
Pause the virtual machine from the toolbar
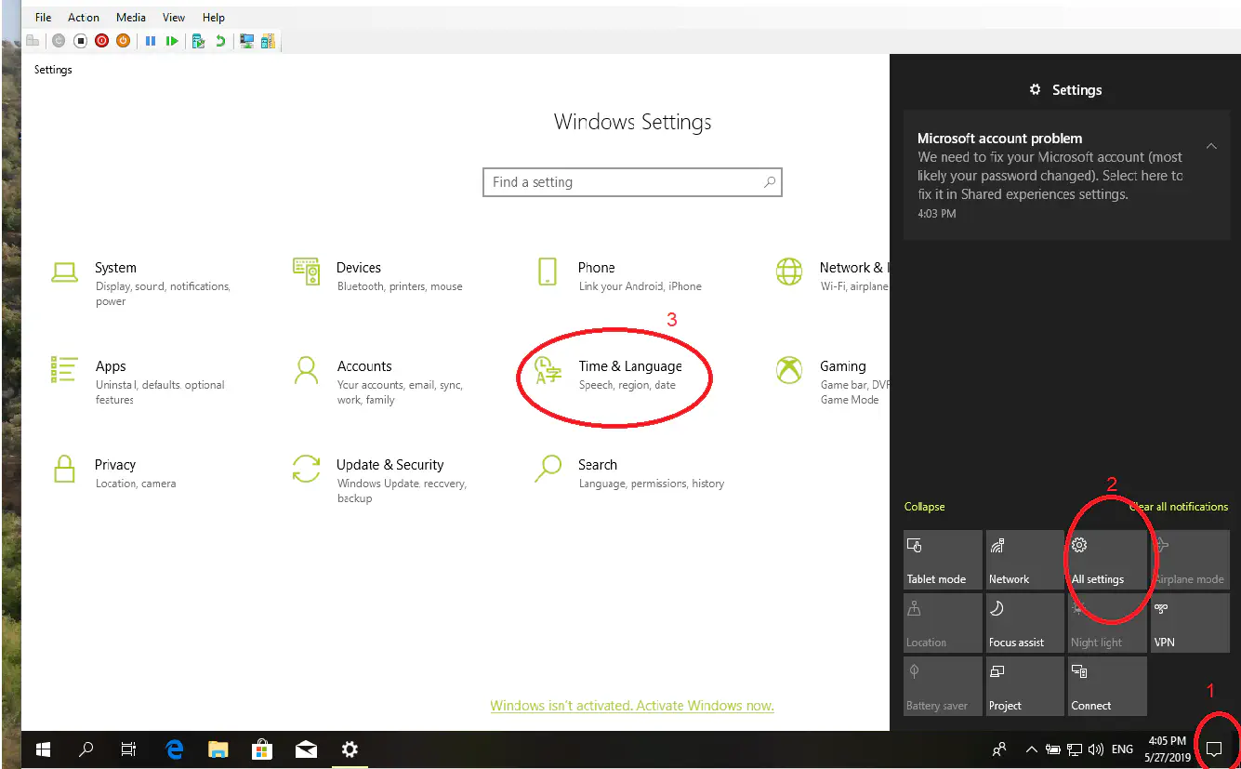click(150, 41)
